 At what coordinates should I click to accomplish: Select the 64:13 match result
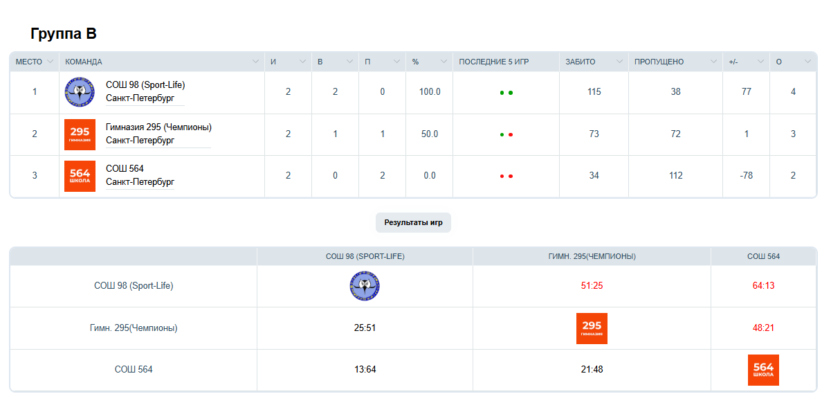point(763,285)
